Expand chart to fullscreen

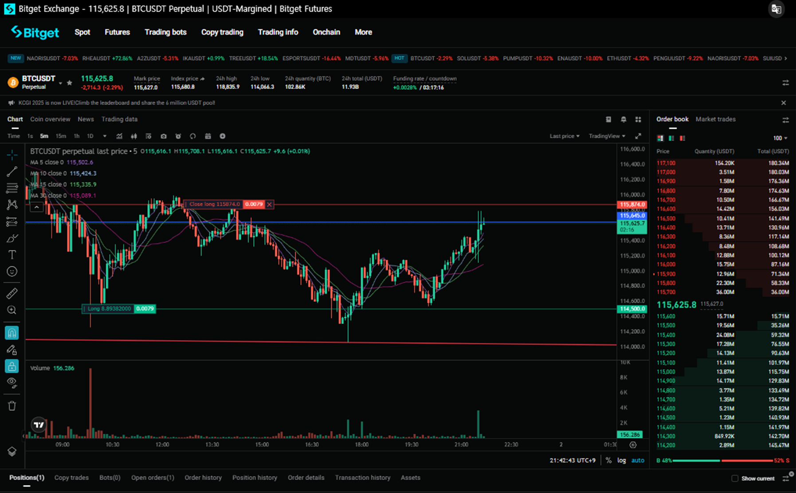point(638,136)
